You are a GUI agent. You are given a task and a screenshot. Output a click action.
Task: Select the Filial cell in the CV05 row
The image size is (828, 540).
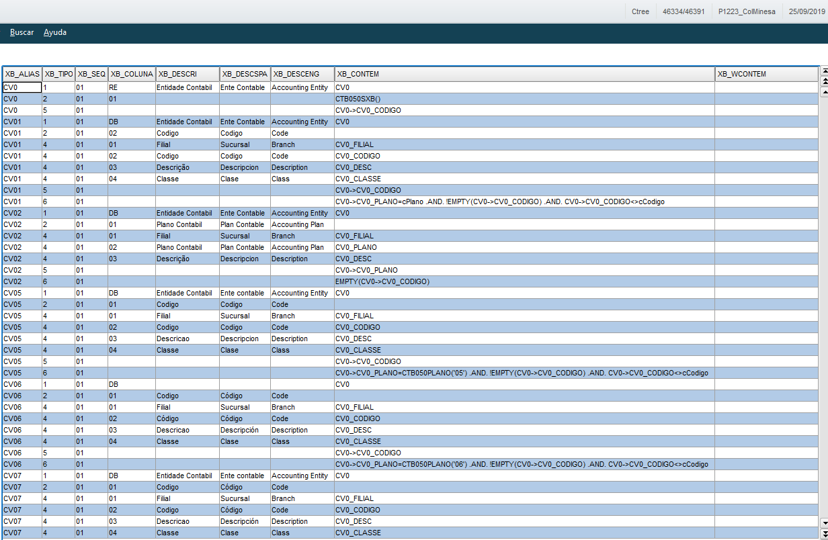click(x=188, y=316)
